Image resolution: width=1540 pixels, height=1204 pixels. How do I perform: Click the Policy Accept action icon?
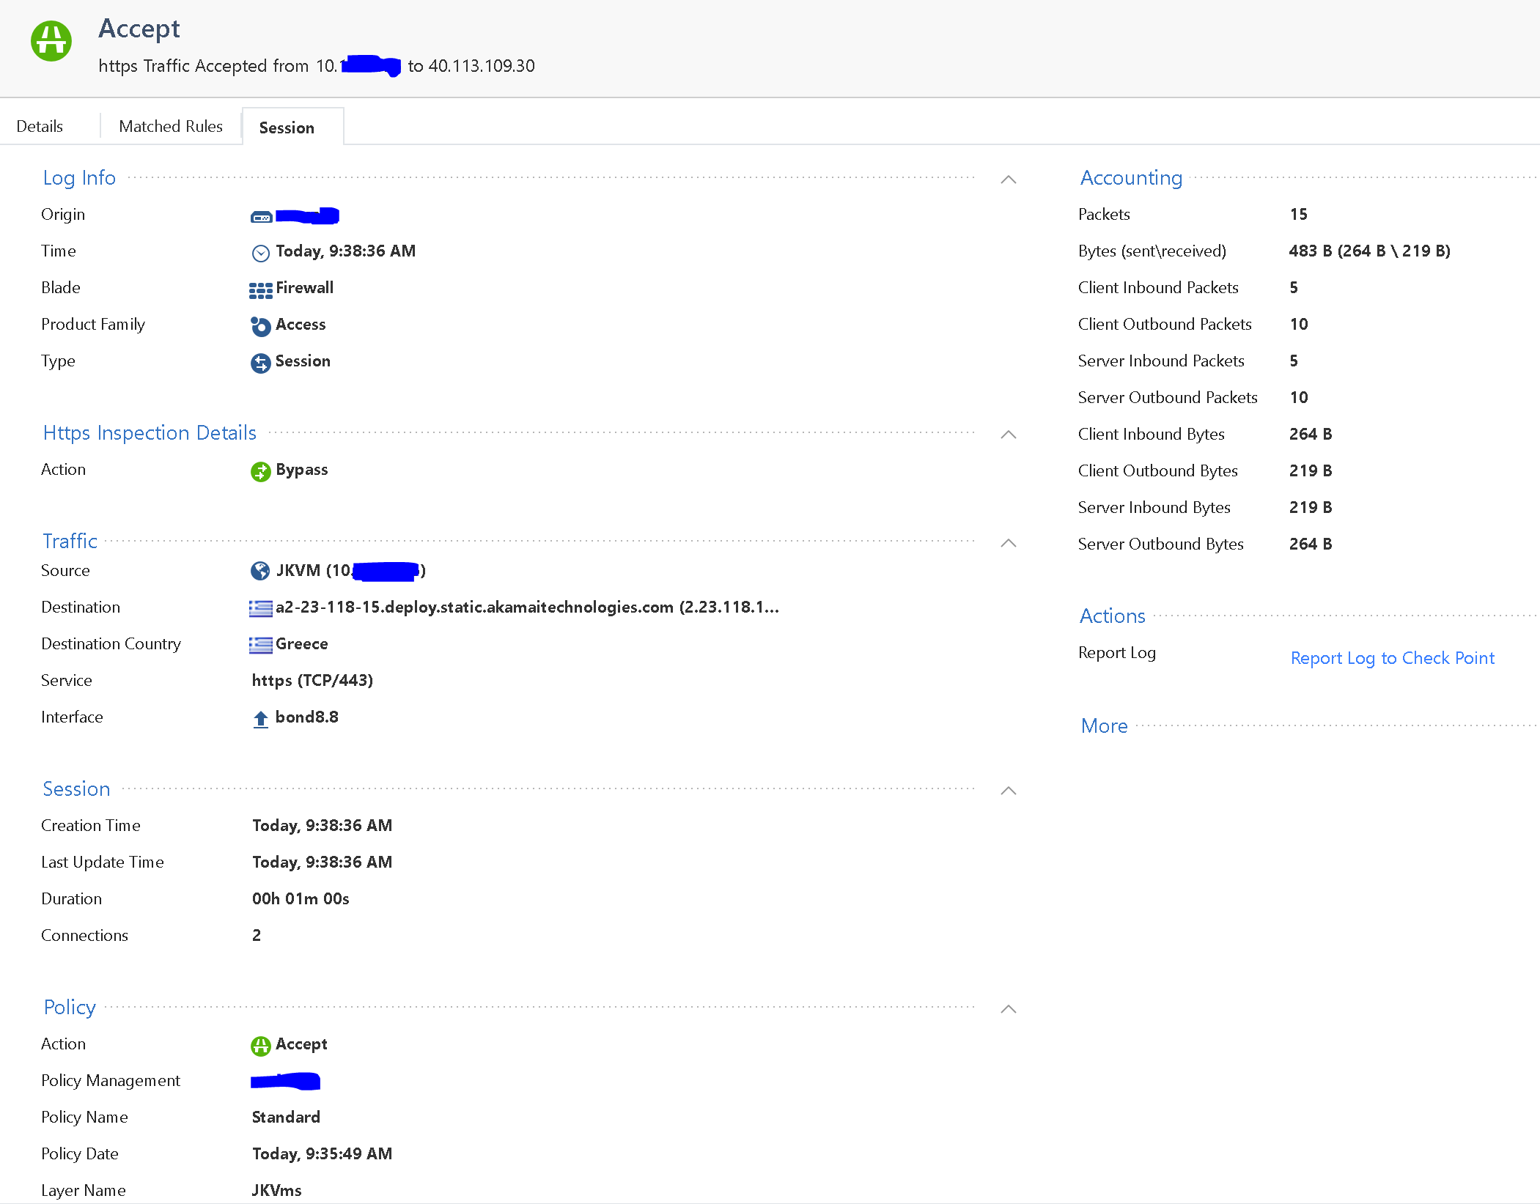[260, 1046]
